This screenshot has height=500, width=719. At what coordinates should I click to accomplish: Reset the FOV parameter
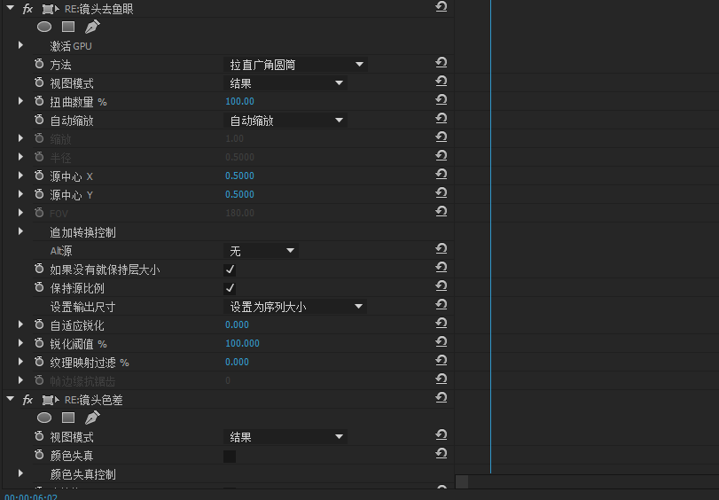click(x=442, y=212)
